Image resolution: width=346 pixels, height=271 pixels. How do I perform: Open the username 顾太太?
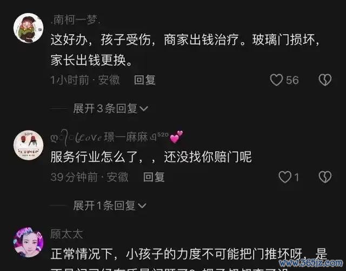click(66, 234)
